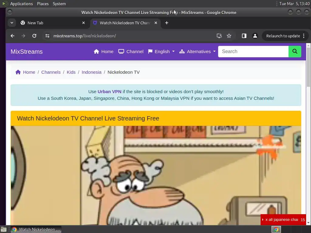The image size is (311, 233).
Task: Click the page vertical scrollbar thumb
Action: [x=308, y=67]
